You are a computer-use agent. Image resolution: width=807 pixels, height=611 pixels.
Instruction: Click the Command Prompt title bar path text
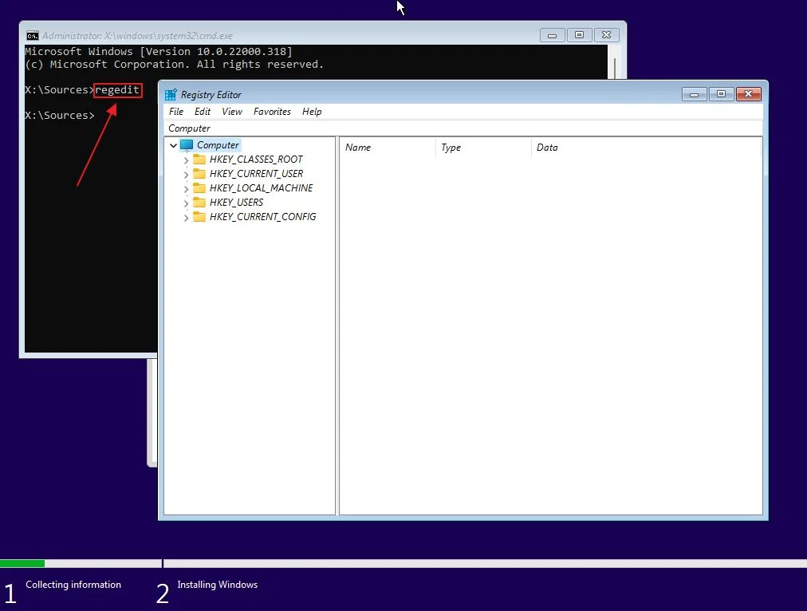tap(137, 36)
